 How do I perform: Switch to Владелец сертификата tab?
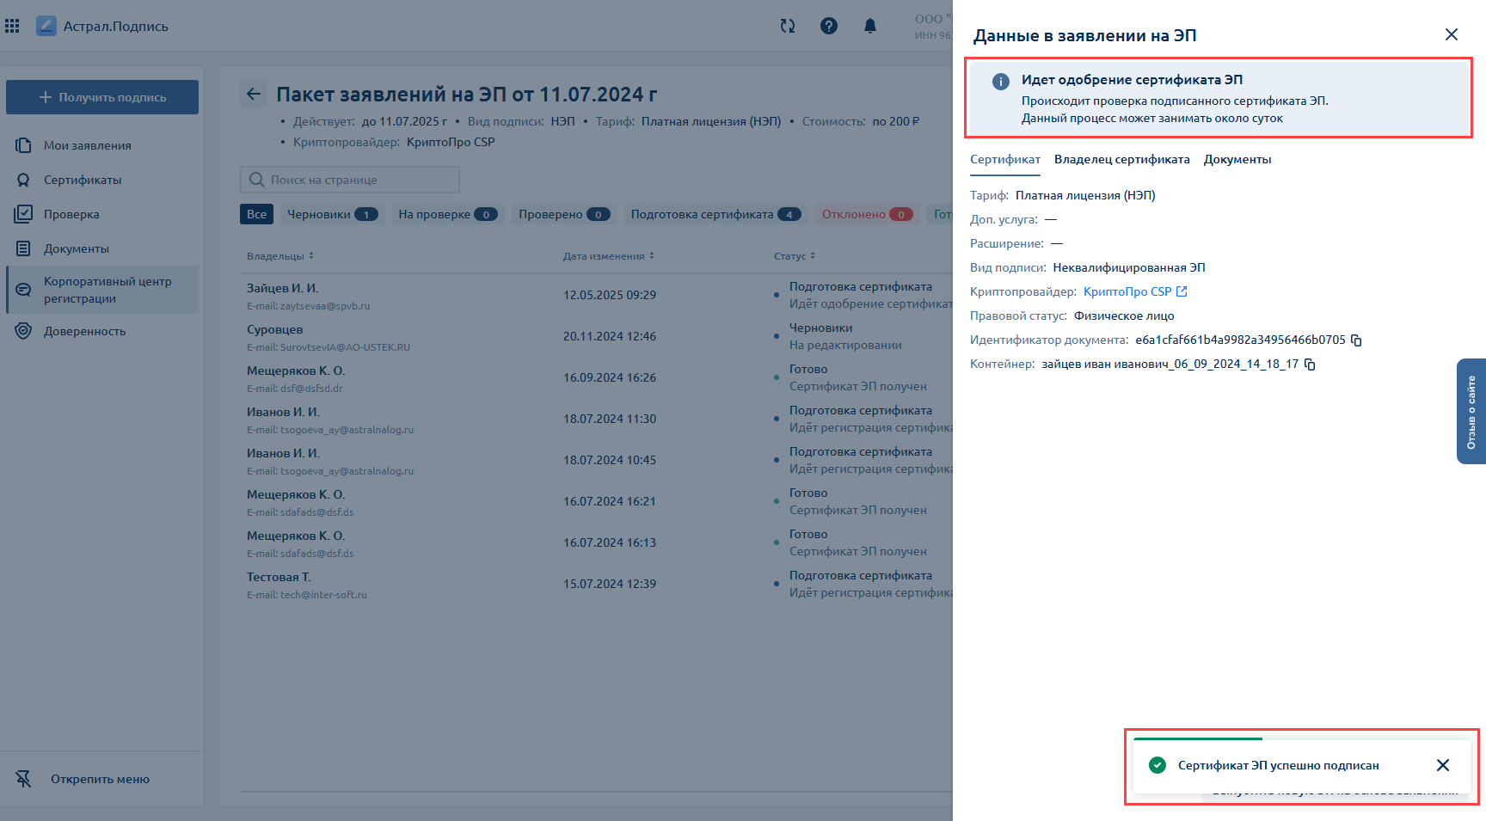tap(1122, 160)
